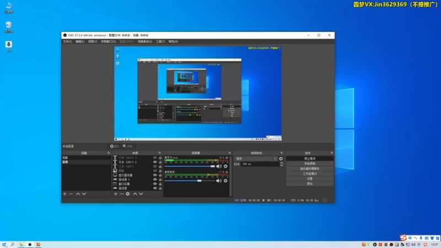
Task: Toggle visibility of 窗口采集 source
Action: 155,184
